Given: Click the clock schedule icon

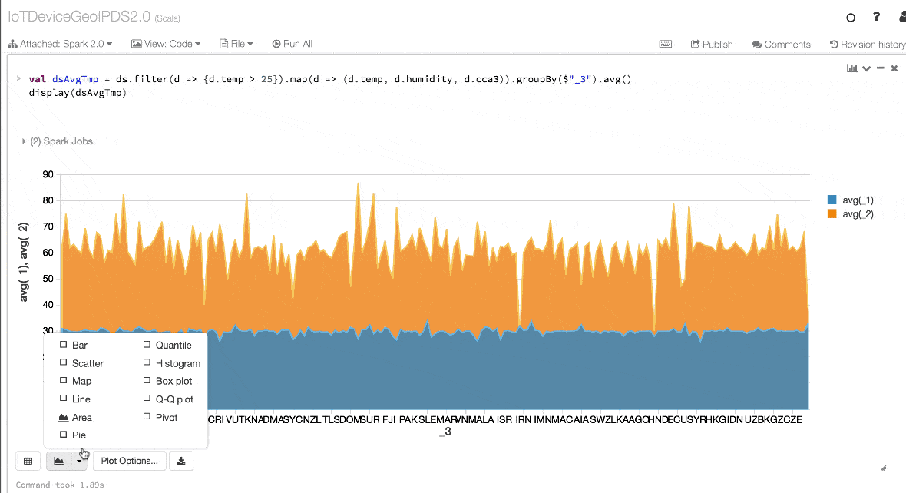Looking at the screenshot, I should (x=851, y=17).
